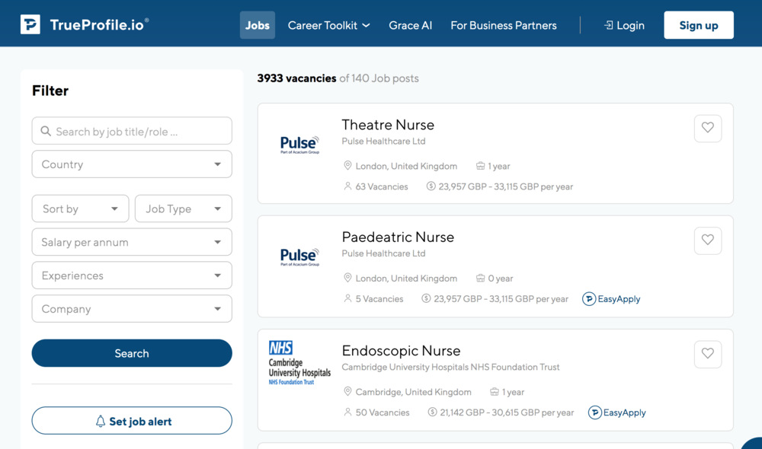The height and width of the screenshot is (449, 762).
Task: Click EasyApply icon on Endoscopic Nurse job
Action: tap(595, 412)
